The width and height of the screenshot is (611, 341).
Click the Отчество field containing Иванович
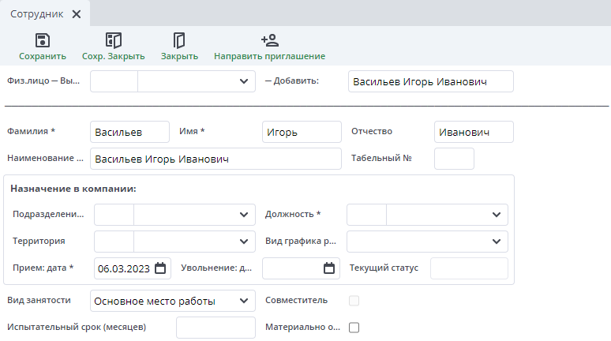[x=474, y=132]
